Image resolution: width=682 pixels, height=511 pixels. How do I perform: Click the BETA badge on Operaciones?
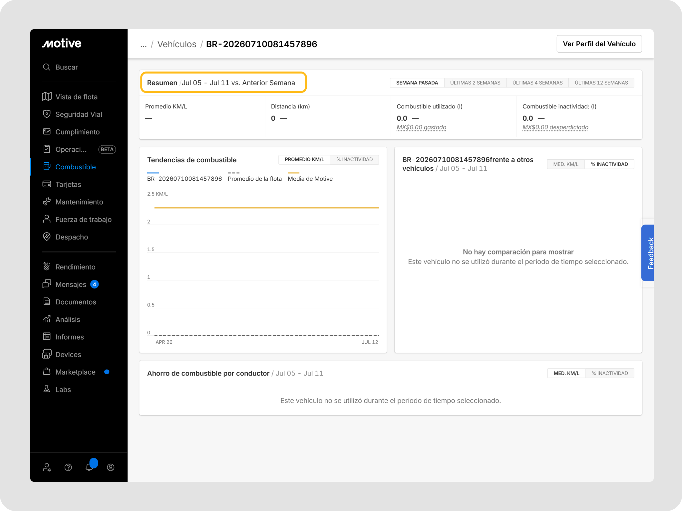[x=107, y=149]
